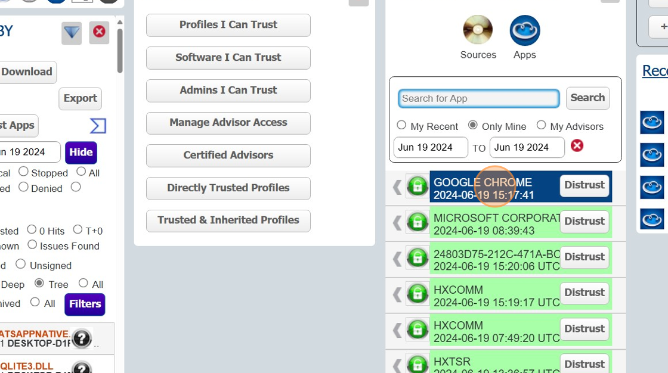Expand the MICROSOFT CORPORAT entry chevron
Viewport: 668px width, 373px height.
396,222
